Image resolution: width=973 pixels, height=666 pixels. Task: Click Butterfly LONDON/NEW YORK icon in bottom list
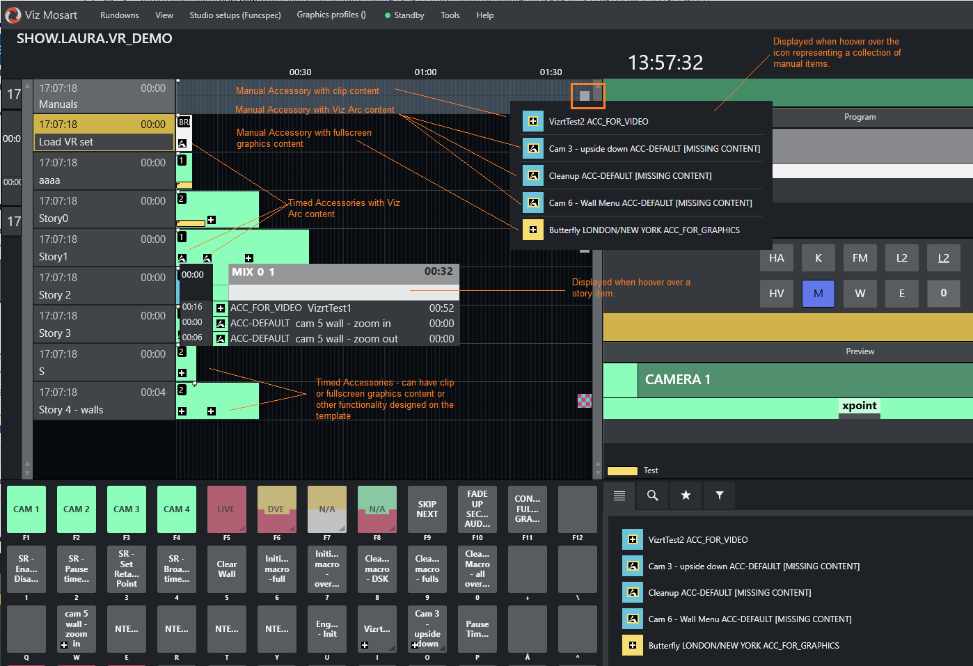coord(633,645)
